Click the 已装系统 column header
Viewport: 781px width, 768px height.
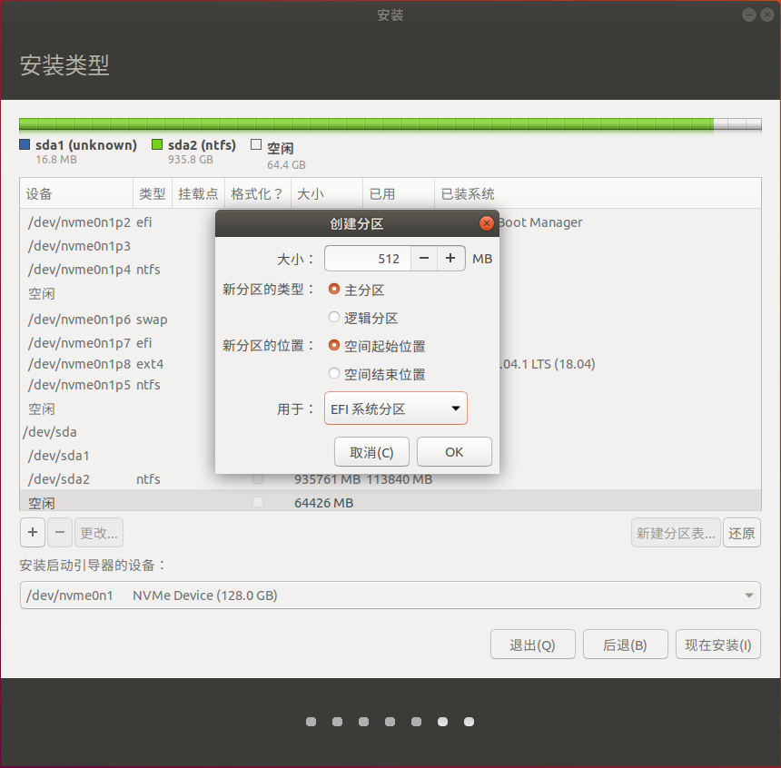click(x=598, y=193)
